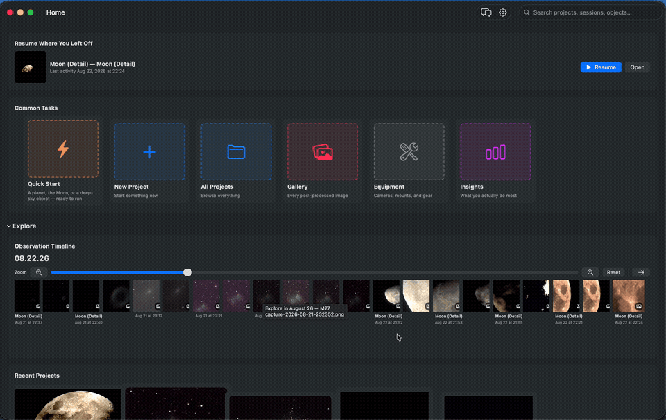Click the timeline zoom slider handle
The height and width of the screenshot is (420, 666).
(187, 272)
